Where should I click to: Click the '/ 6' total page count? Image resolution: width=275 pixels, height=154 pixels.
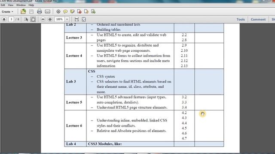[17, 19]
